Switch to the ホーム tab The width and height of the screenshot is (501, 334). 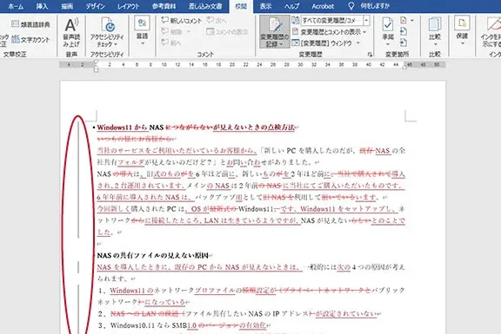pos(16,6)
